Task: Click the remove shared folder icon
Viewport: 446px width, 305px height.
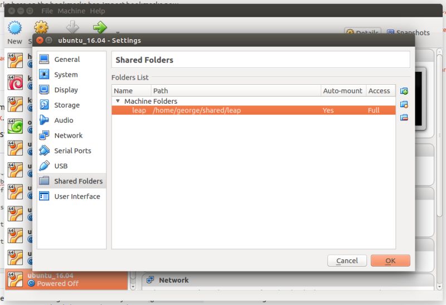Action: coord(404,117)
